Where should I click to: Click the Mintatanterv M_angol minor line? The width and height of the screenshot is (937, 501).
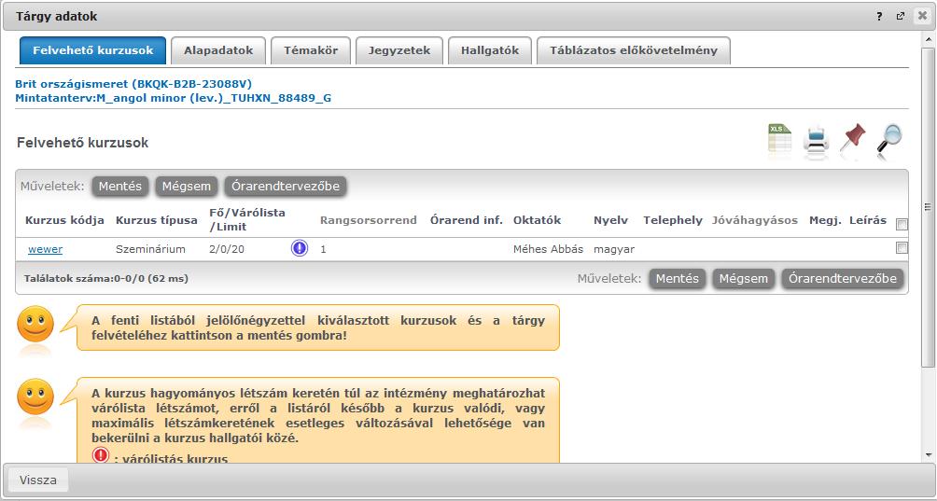[x=174, y=98]
